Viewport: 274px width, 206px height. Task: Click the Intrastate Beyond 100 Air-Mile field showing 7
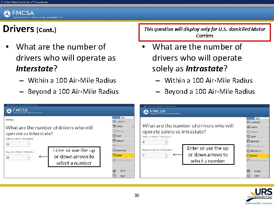point(154,155)
